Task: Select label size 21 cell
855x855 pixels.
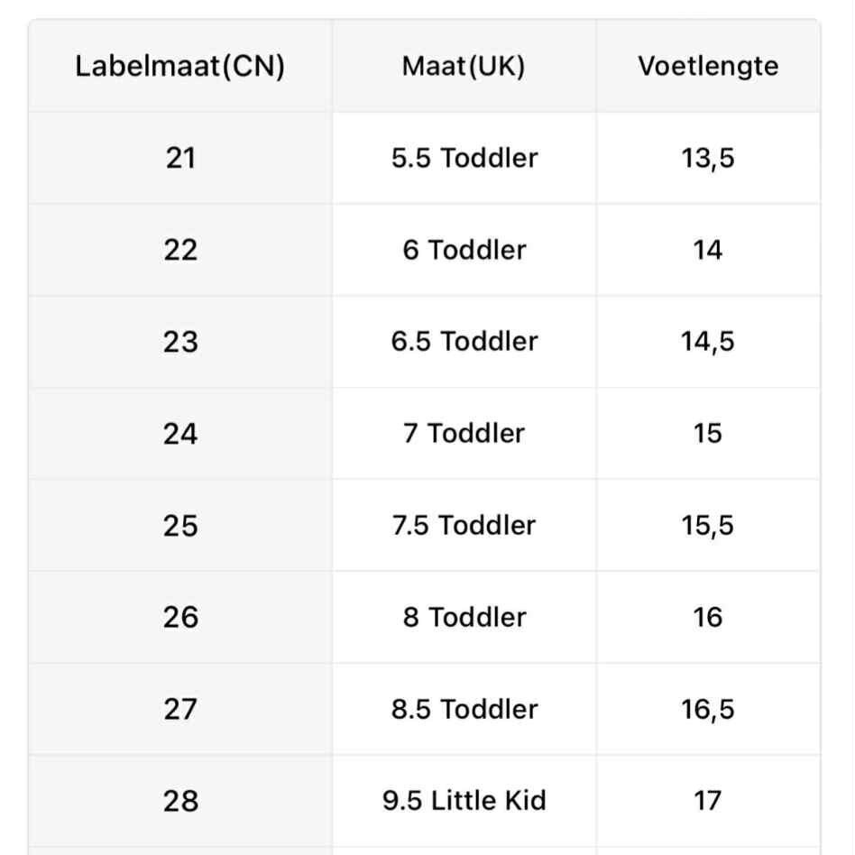Action: (180, 159)
